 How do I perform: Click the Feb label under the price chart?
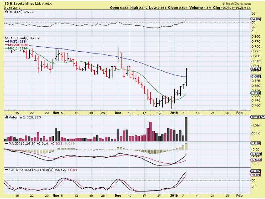[239, 113]
